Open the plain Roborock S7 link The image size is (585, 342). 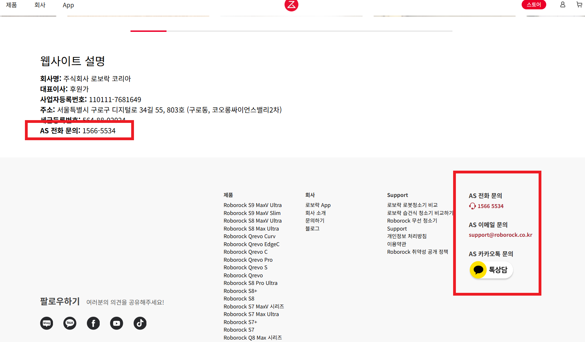click(239, 330)
